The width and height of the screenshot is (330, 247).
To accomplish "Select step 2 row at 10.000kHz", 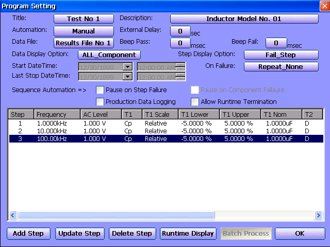I will (x=166, y=131).
